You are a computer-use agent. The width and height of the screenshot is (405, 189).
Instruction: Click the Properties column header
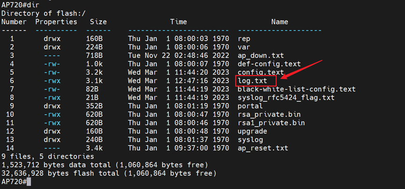point(56,22)
